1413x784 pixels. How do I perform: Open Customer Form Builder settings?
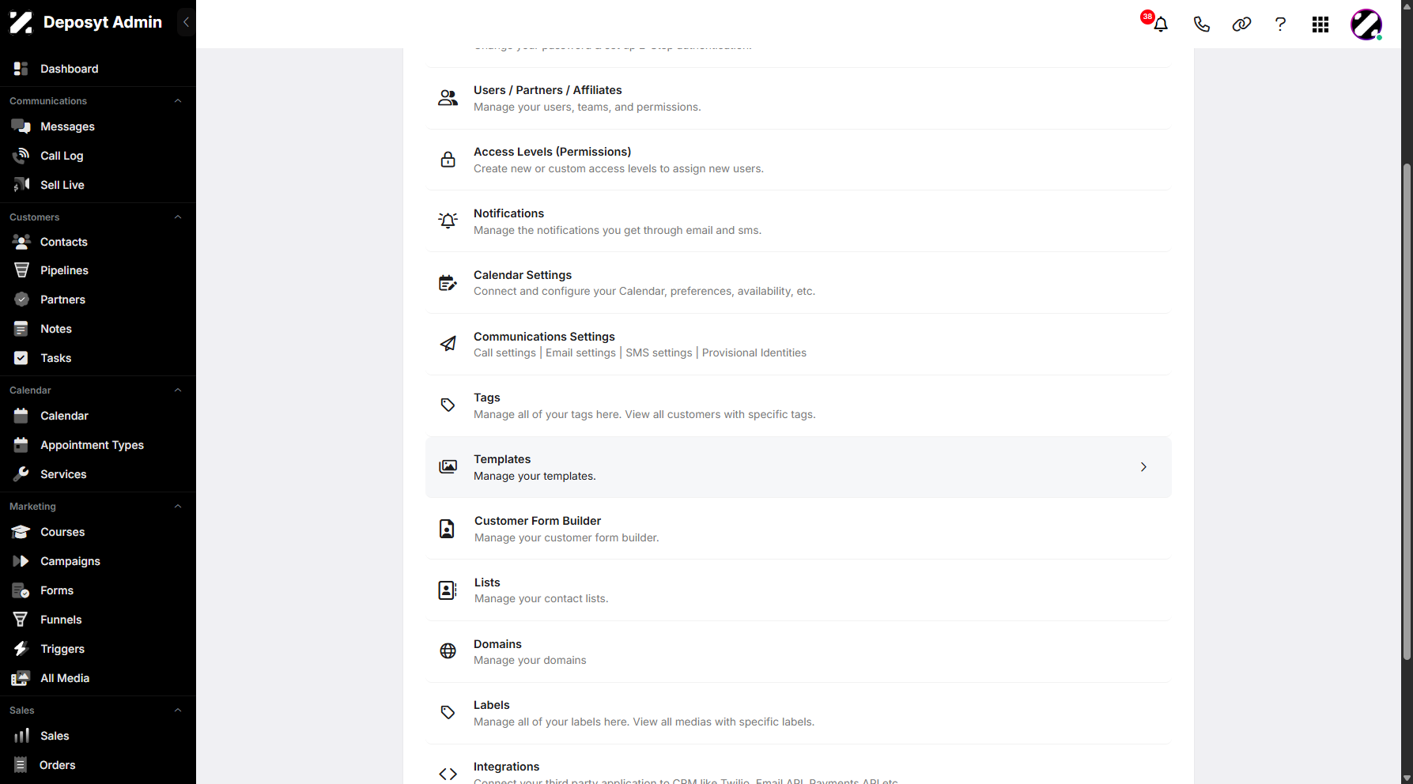click(799, 529)
